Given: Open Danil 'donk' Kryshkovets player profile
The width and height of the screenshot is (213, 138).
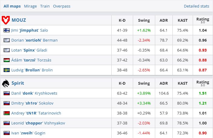Looking at the screenshot, I should tap(34, 93).
